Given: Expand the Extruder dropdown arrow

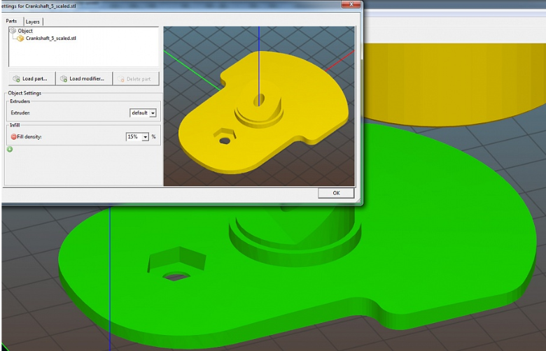Looking at the screenshot, I should click(x=153, y=113).
